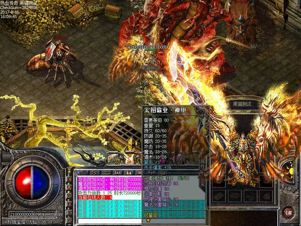Click the up-arrow tray icon in chat toolbar
The width and height of the screenshot is (301, 226).
(106, 173)
